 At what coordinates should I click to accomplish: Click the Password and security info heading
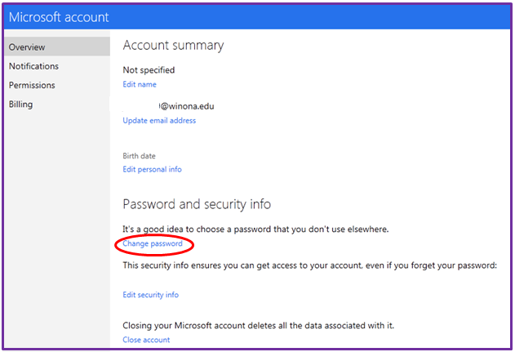pos(197,204)
